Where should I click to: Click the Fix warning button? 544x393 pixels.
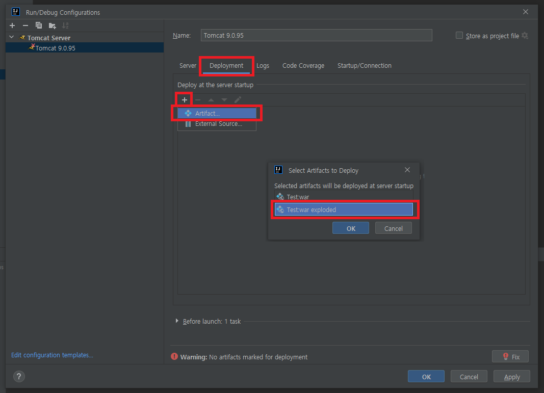(x=510, y=357)
